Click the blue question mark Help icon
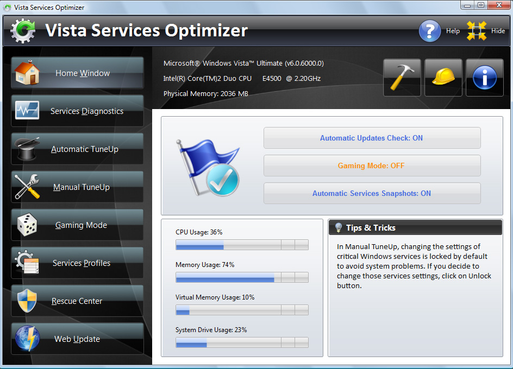 429,31
